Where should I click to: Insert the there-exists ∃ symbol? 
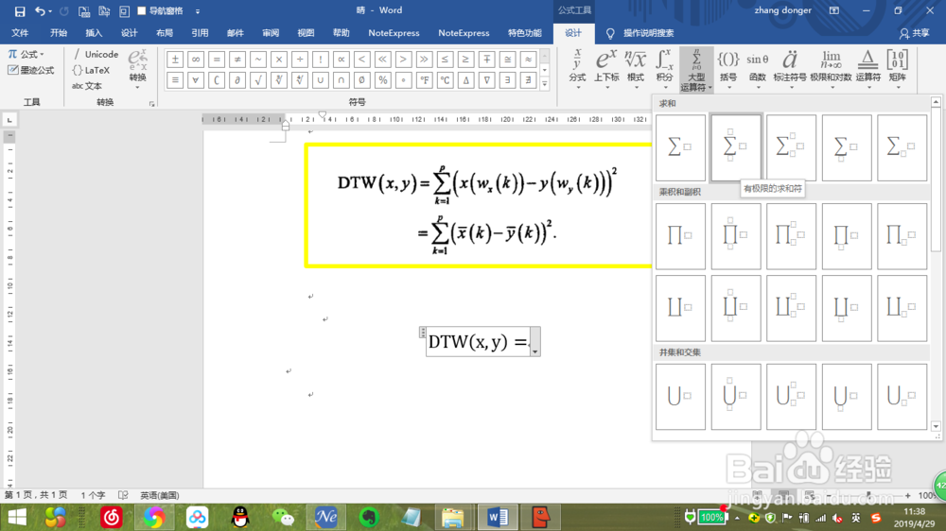point(507,79)
